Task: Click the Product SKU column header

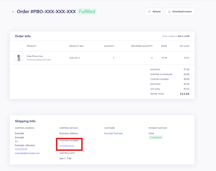Action: [x=76, y=46]
